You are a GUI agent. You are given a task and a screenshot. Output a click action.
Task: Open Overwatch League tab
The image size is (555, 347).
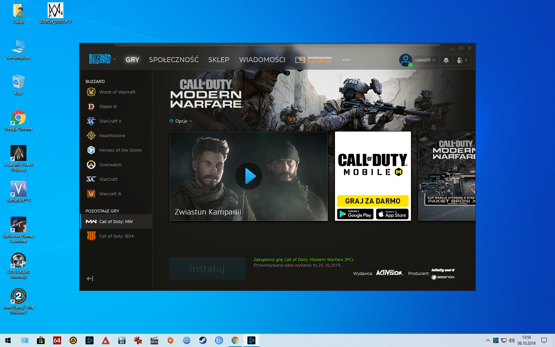(314, 60)
